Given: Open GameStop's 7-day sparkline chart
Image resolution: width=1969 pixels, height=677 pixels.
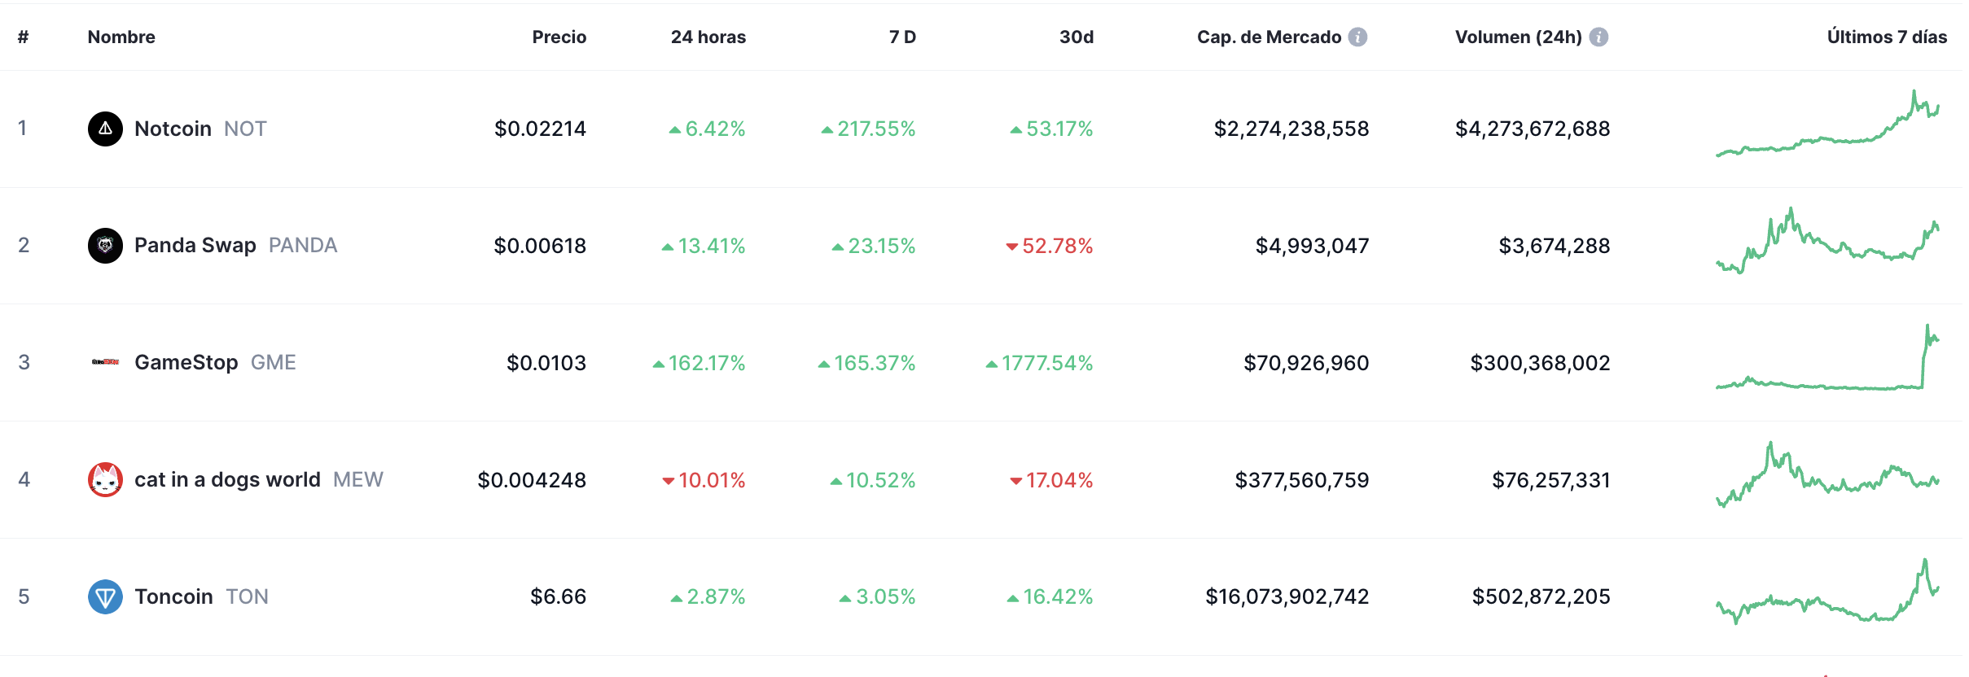Looking at the screenshot, I should pyautogui.click(x=1827, y=359).
